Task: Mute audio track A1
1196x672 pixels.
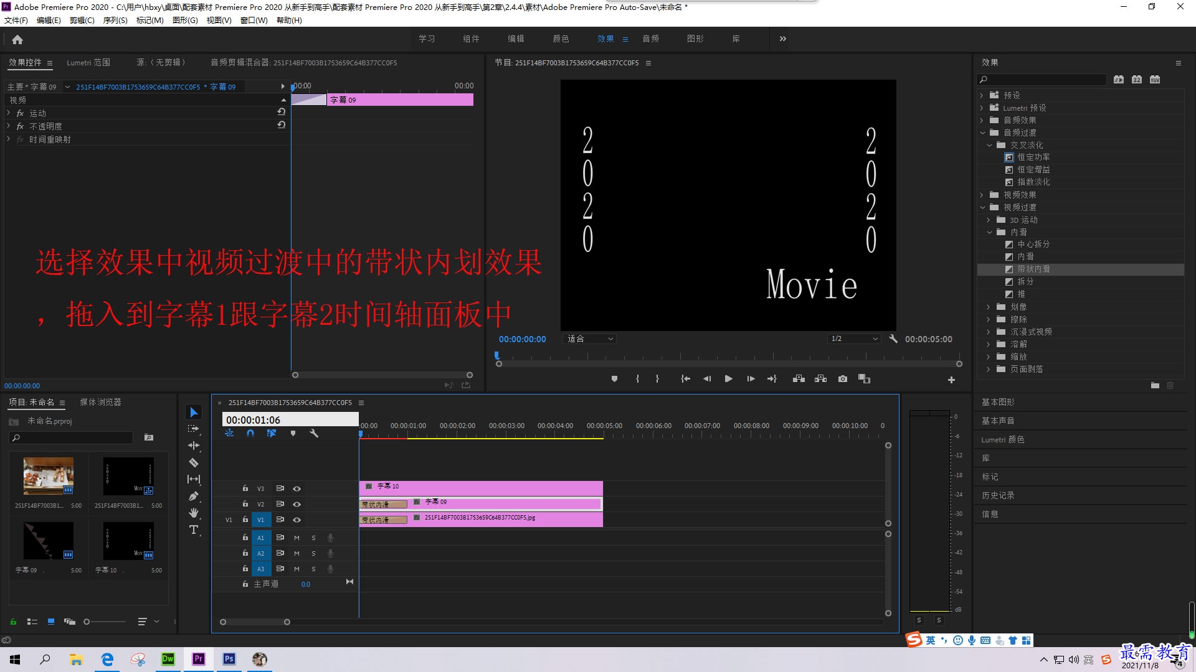Action: point(297,538)
